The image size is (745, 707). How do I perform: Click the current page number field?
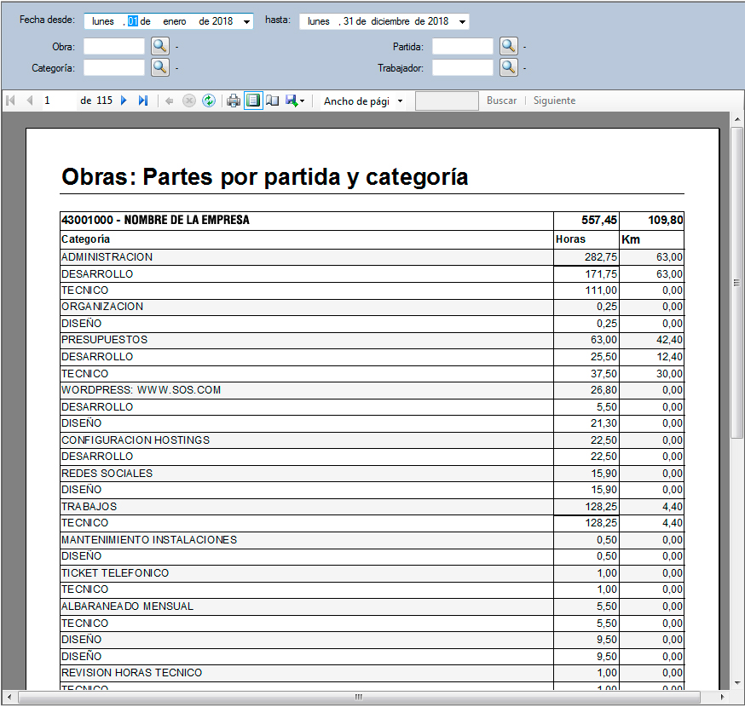(x=58, y=101)
